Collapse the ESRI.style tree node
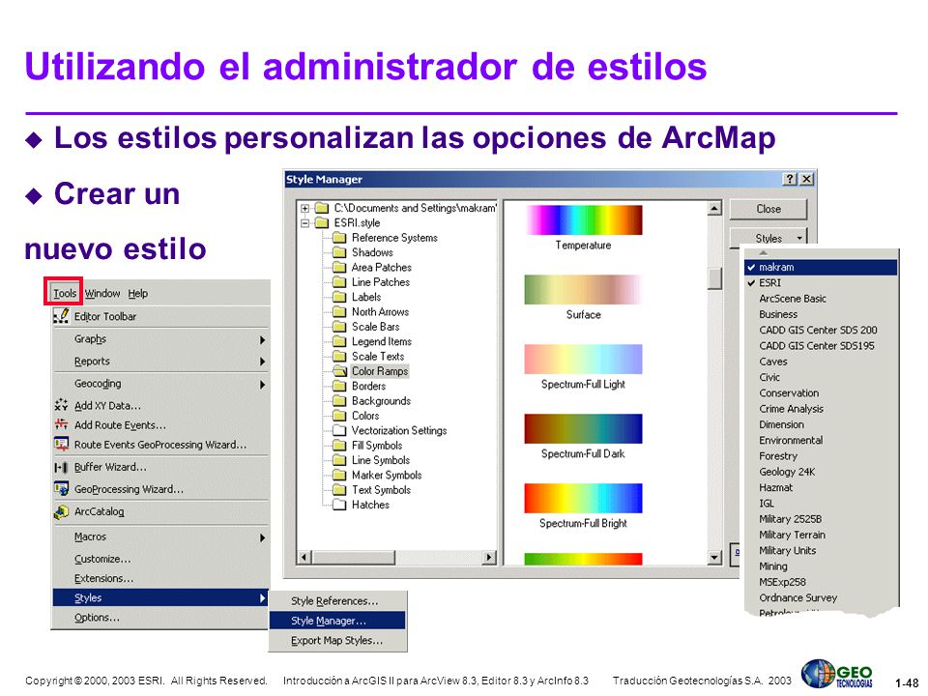 [304, 223]
